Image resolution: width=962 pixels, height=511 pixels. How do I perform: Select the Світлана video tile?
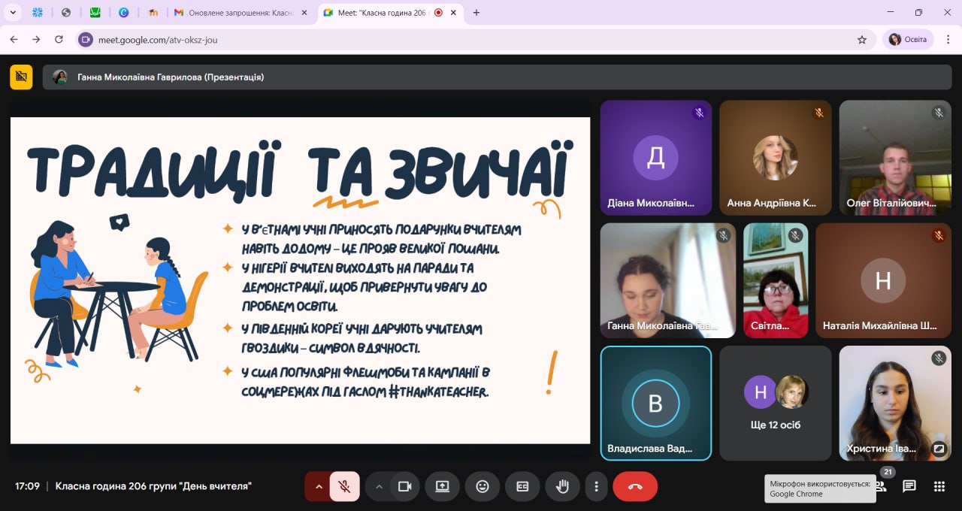coord(776,280)
